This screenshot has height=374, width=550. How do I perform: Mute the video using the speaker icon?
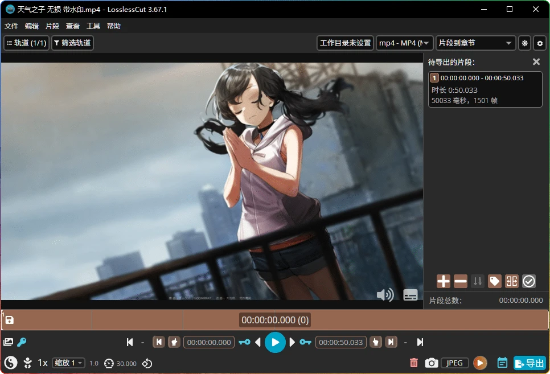(x=385, y=295)
